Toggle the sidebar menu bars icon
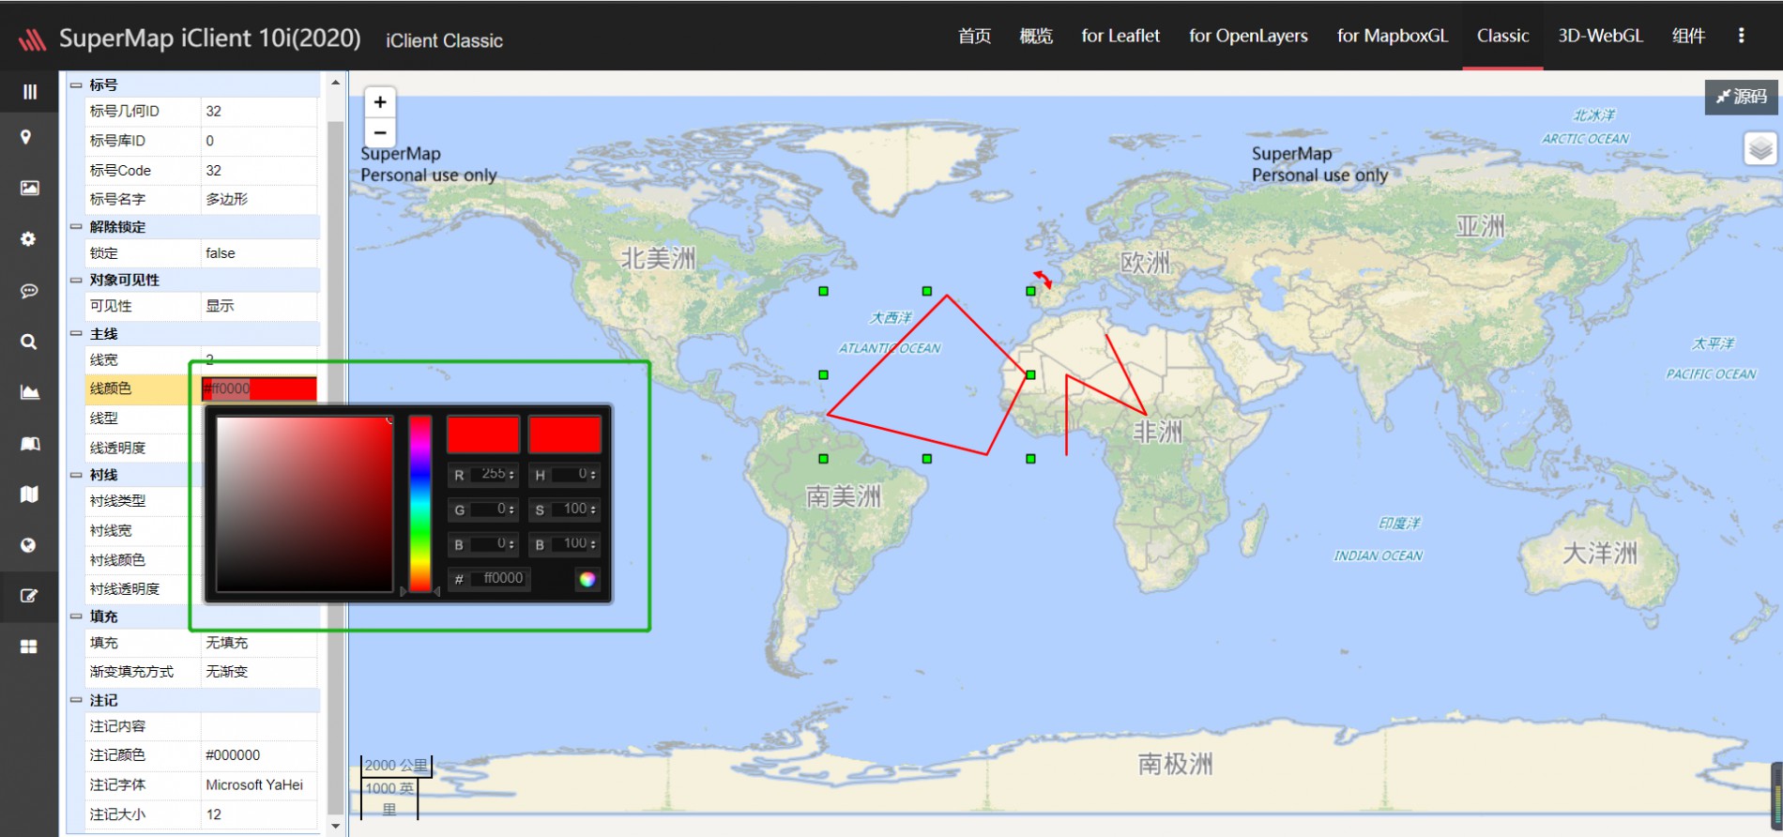Viewport: 1783px width, 837px height. point(29,92)
